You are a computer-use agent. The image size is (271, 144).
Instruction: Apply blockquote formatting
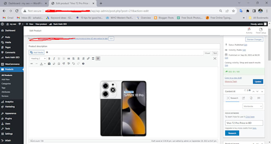(69, 58)
